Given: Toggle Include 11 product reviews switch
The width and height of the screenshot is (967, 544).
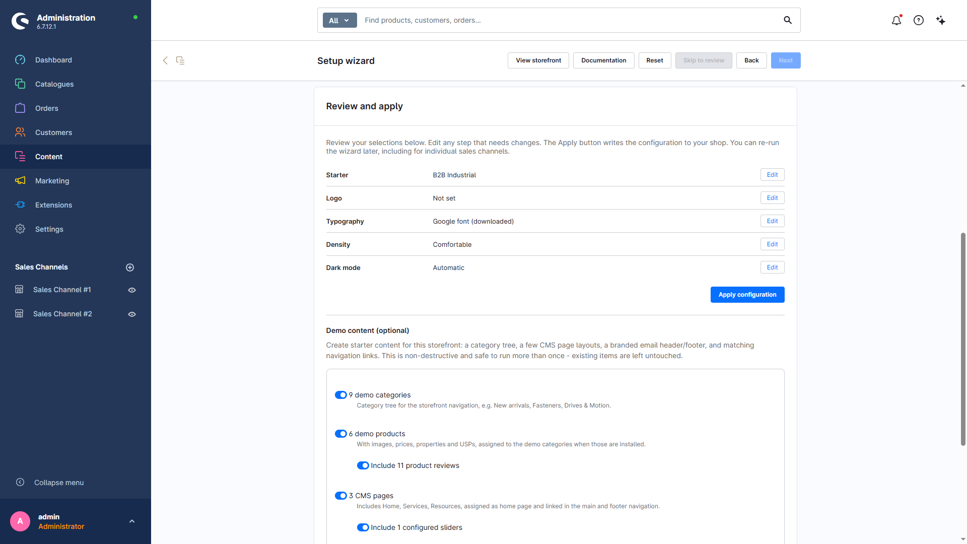Looking at the screenshot, I should [x=363, y=465].
